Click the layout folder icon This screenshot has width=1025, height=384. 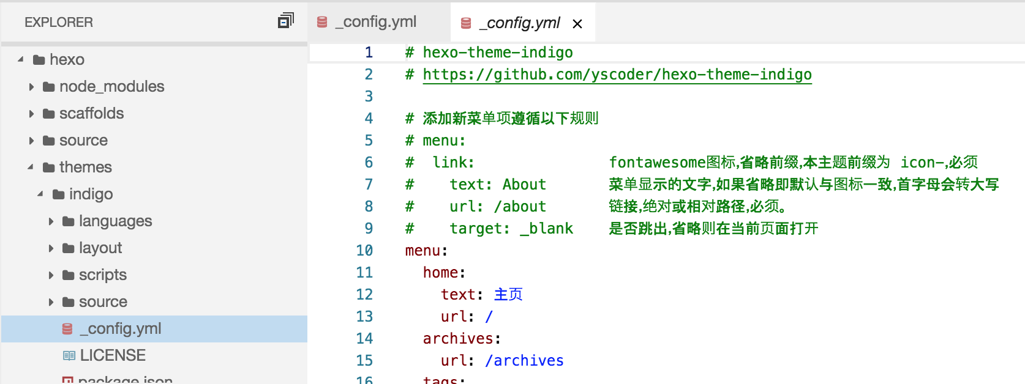point(69,248)
